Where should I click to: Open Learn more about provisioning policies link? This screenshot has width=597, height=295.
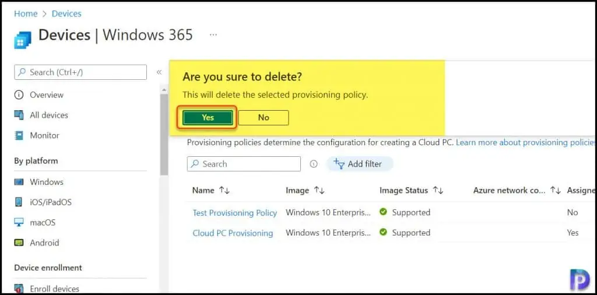526,143
